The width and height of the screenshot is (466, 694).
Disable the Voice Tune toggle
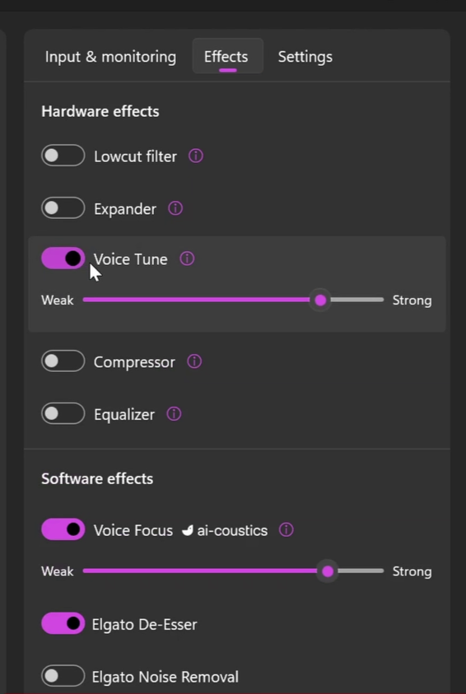click(63, 258)
